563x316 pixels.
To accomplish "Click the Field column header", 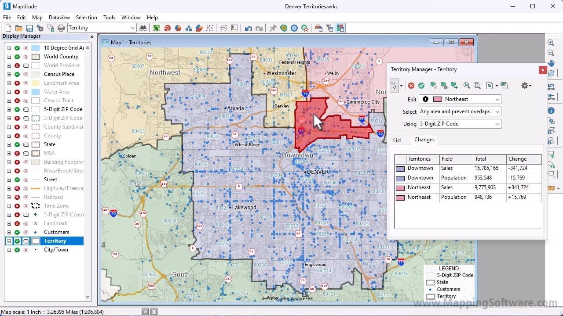I will [x=456, y=159].
